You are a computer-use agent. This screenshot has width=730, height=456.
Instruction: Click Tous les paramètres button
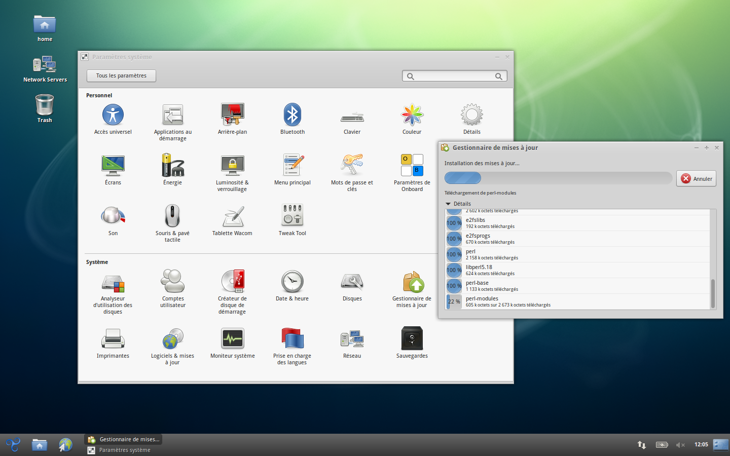121,75
